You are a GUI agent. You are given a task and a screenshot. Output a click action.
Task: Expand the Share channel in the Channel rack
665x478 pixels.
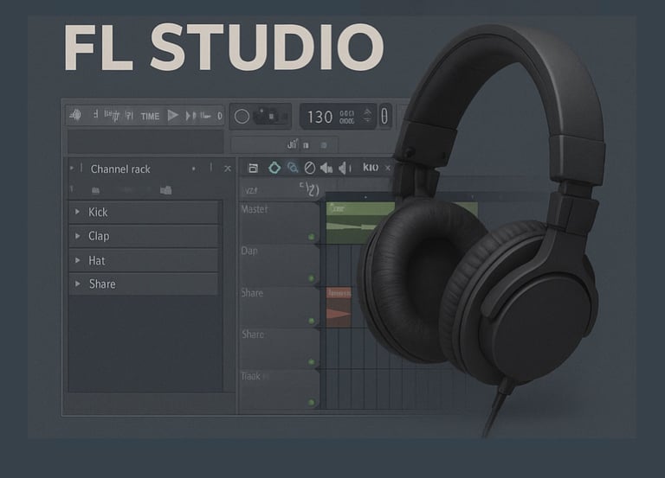click(x=77, y=284)
